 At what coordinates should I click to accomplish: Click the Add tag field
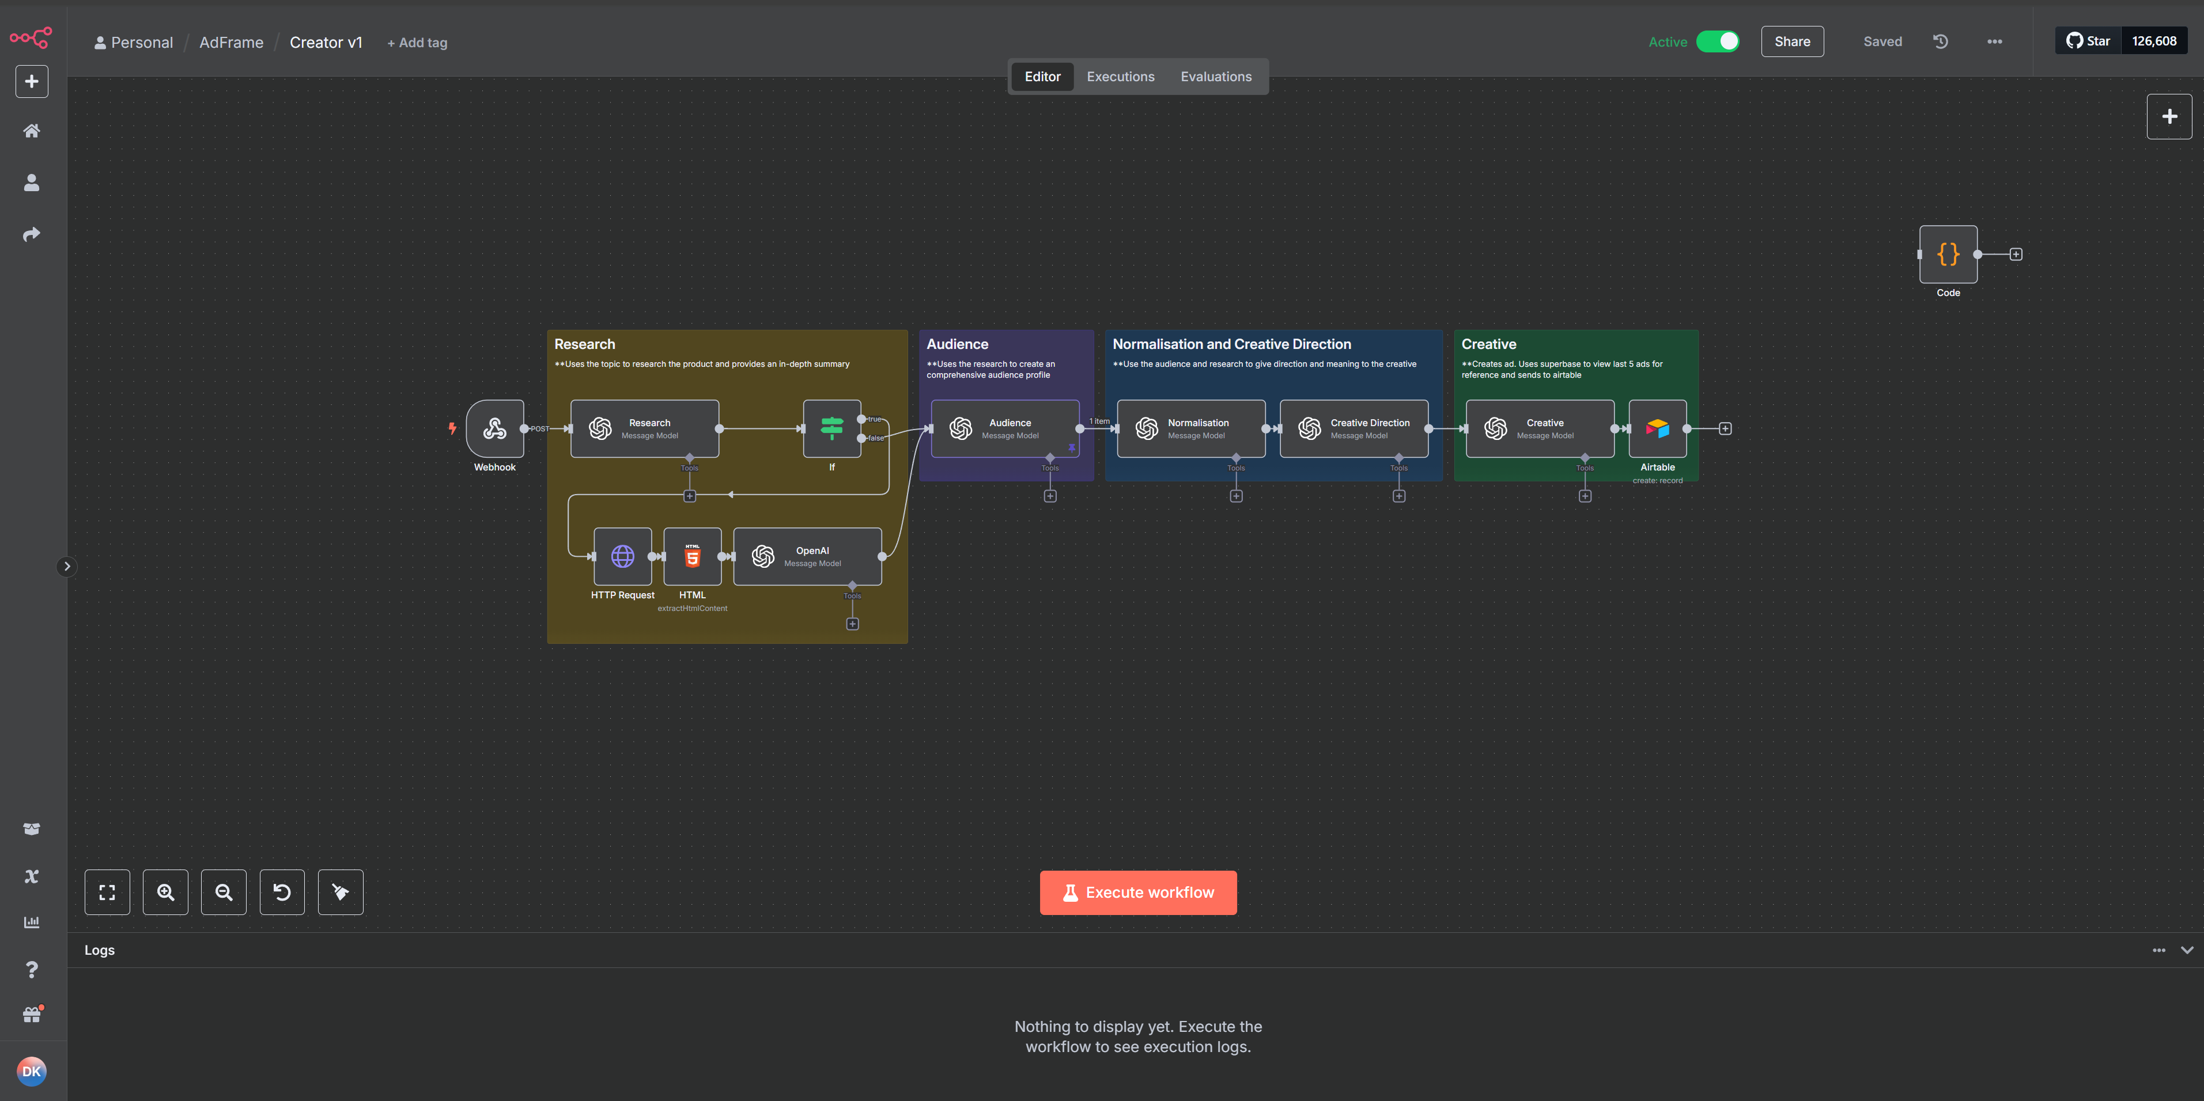tap(418, 43)
